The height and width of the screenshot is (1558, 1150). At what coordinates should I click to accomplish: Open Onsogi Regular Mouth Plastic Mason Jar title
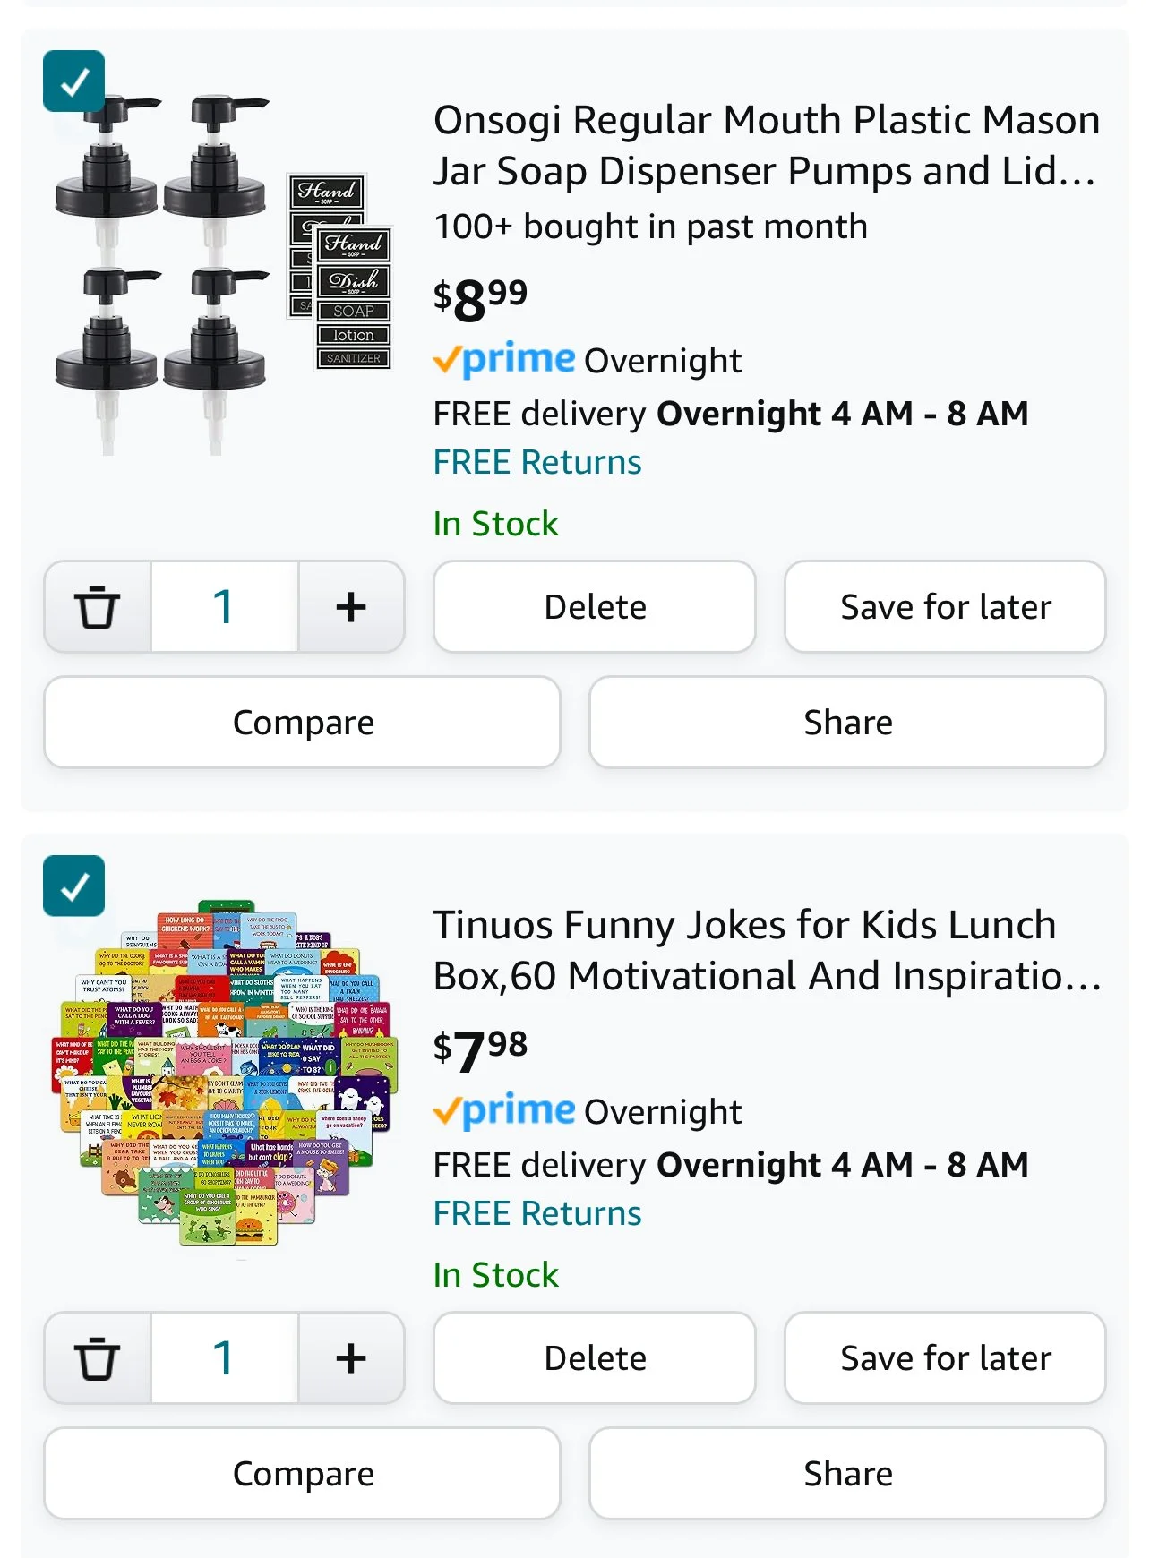click(x=767, y=145)
